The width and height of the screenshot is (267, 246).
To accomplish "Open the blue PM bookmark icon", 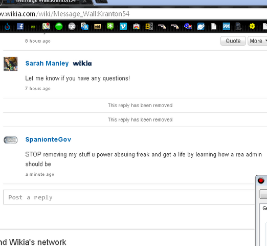I will [227, 27].
